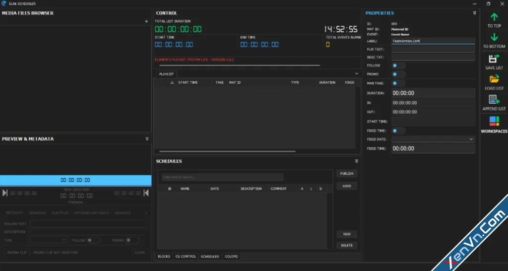Toggle the FOLLOW switch in Properties
508x271 pixels.
(x=398, y=66)
